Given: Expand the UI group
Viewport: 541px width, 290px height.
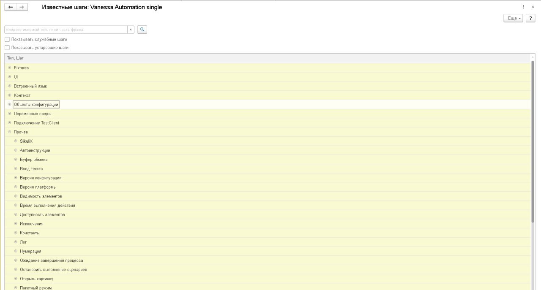Looking at the screenshot, I should tap(10, 77).
